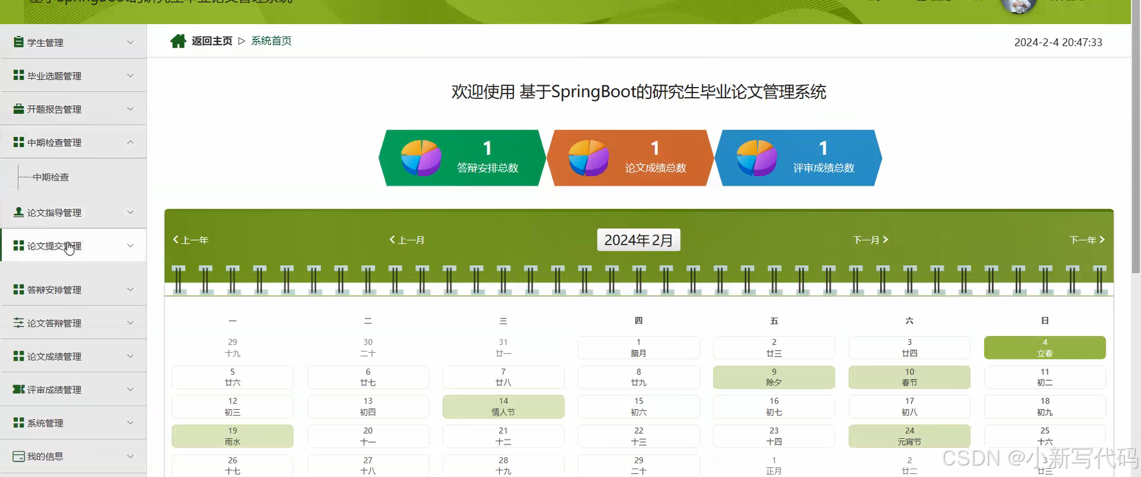
Task: Click the 评审成绩总数 label
Action: [x=824, y=168]
